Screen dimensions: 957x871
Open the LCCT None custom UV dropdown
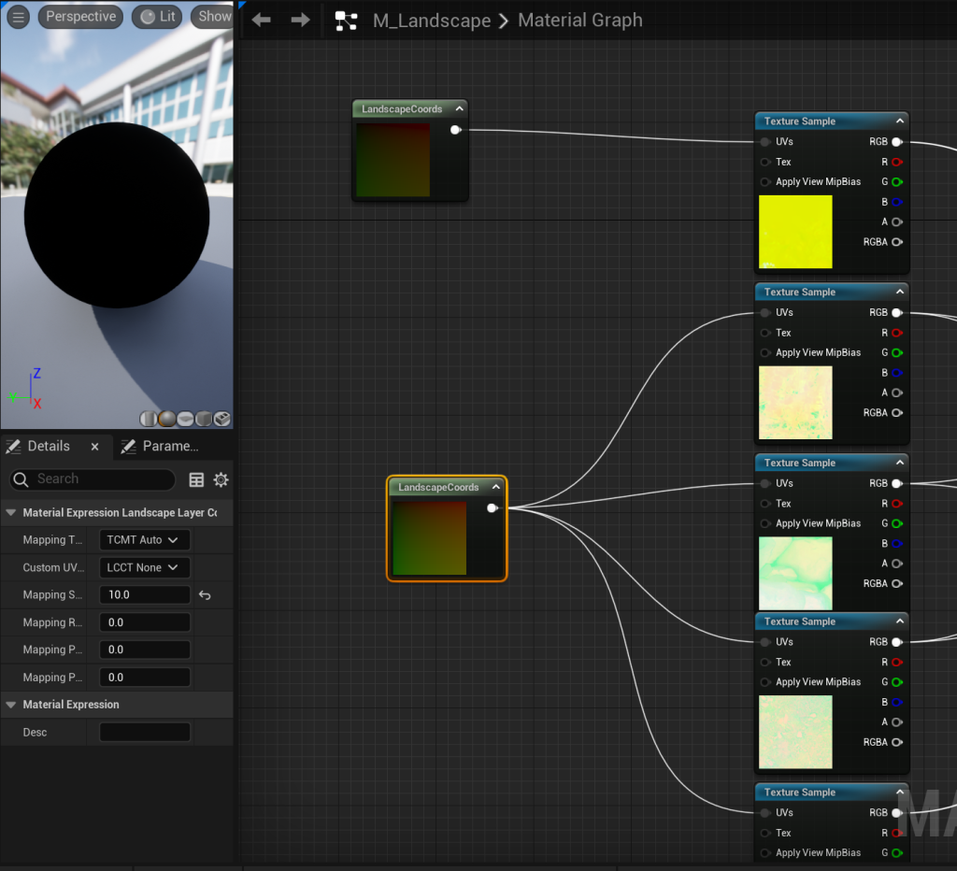[x=144, y=567]
